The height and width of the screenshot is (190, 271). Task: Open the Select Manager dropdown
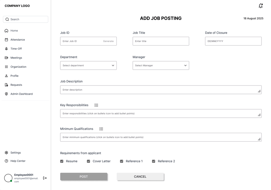(161, 65)
